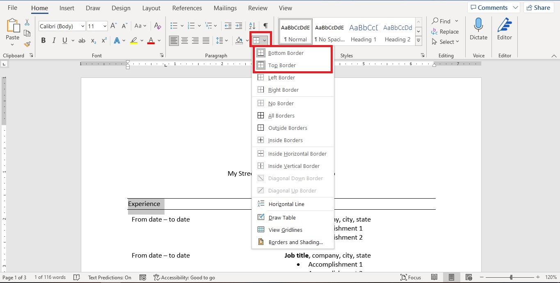The width and height of the screenshot is (560, 283).
Task: Open the References tab
Action: [x=187, y=8]
